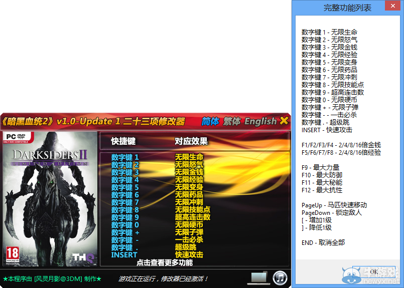Switch language to 繁体
The image size is (404, 288).
pyautogui.click(x=232, y=121)
